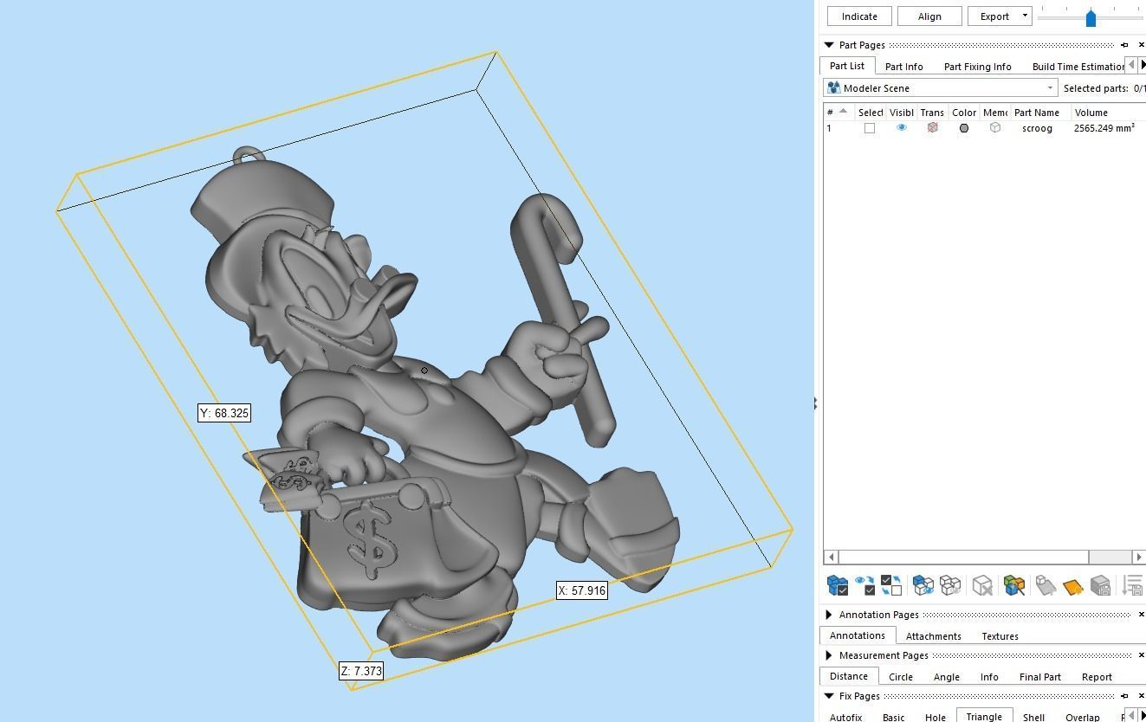Switch to the Circle measurement tab

pos(900,677)
